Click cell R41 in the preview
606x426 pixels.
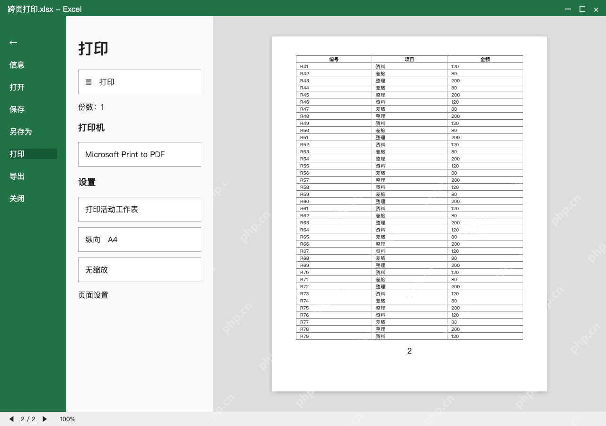(334, 66)
